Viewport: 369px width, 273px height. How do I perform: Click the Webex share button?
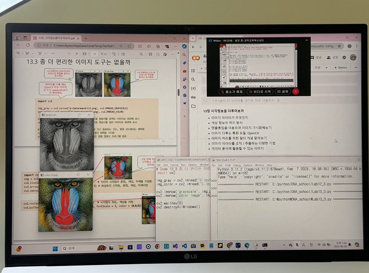[282, 91]
